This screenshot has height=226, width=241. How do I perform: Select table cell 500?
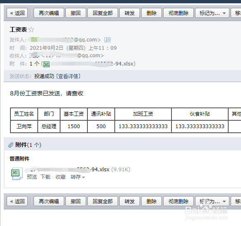pos(101,126)
